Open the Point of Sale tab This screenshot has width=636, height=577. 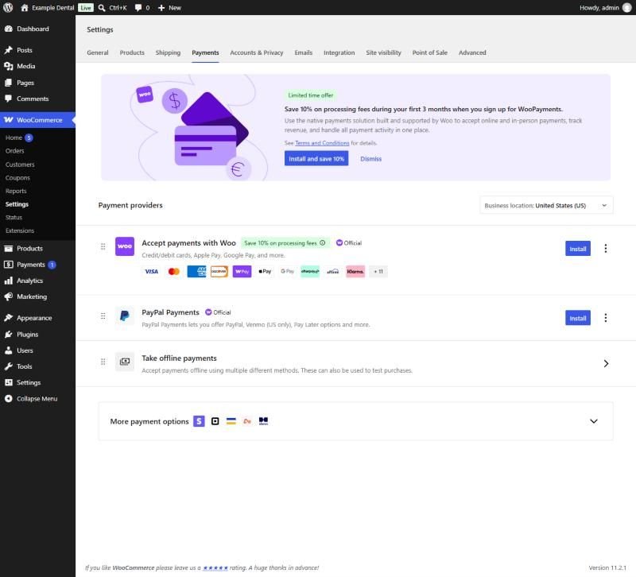pos(429,52)
